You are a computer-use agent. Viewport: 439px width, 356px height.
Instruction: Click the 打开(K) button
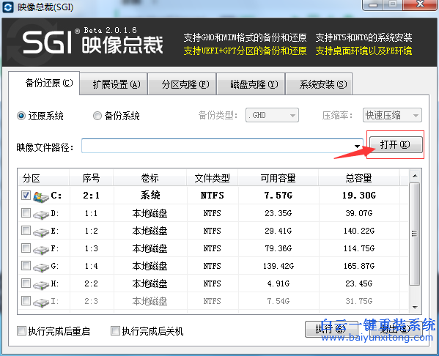pos(396,145)
